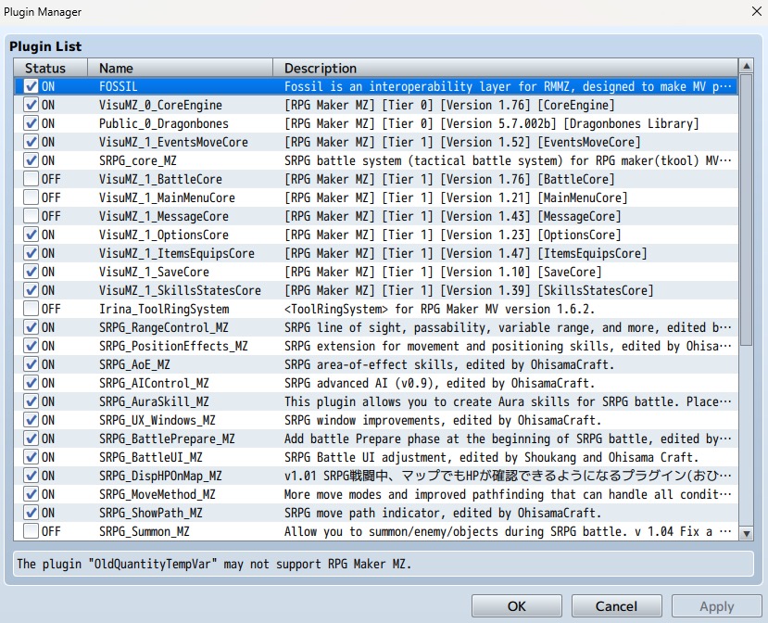
Task: Disable the Public_0_Dragonbones checkbox
Action: [31, 123]
